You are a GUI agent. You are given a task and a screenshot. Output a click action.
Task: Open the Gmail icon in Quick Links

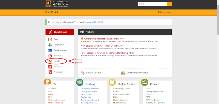50,39
